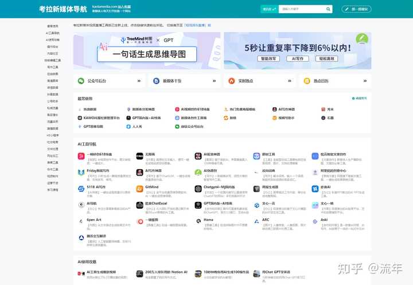Click the red 一键抠图 icon
413x285 pixels.
pos(139,221)
